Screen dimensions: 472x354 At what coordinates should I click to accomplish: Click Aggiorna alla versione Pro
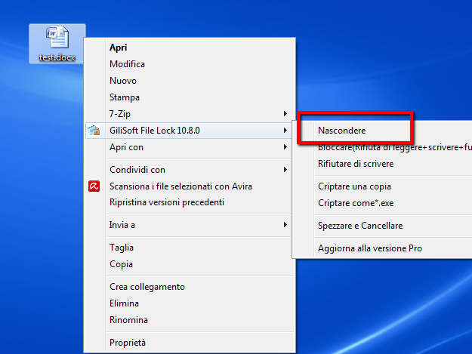click(x=369, y=248)
